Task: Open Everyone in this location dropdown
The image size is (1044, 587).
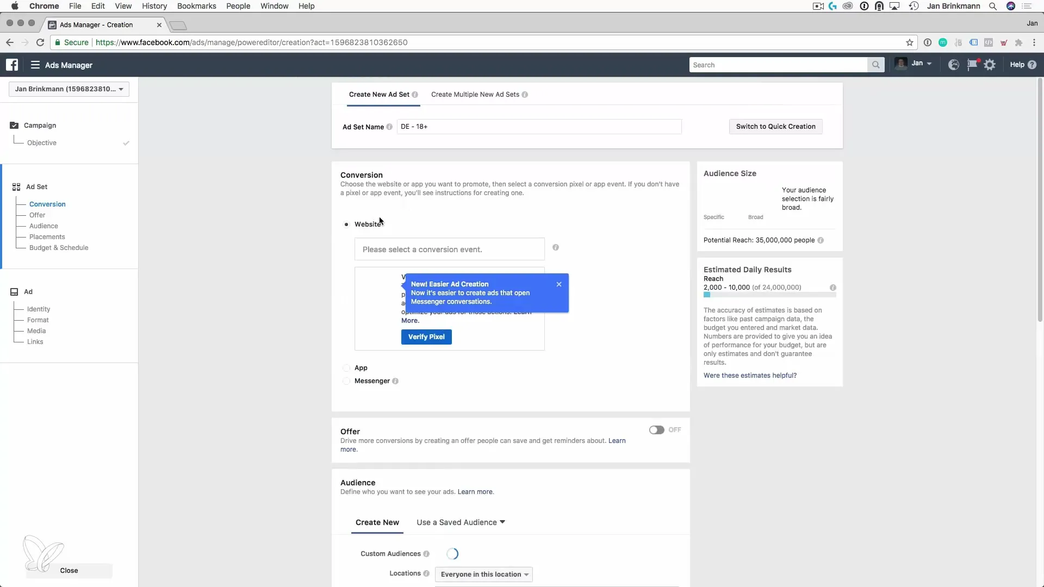Action: (483, 574)
